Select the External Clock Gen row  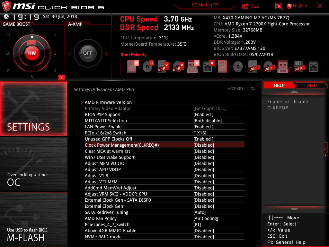[x=164, y=206]
